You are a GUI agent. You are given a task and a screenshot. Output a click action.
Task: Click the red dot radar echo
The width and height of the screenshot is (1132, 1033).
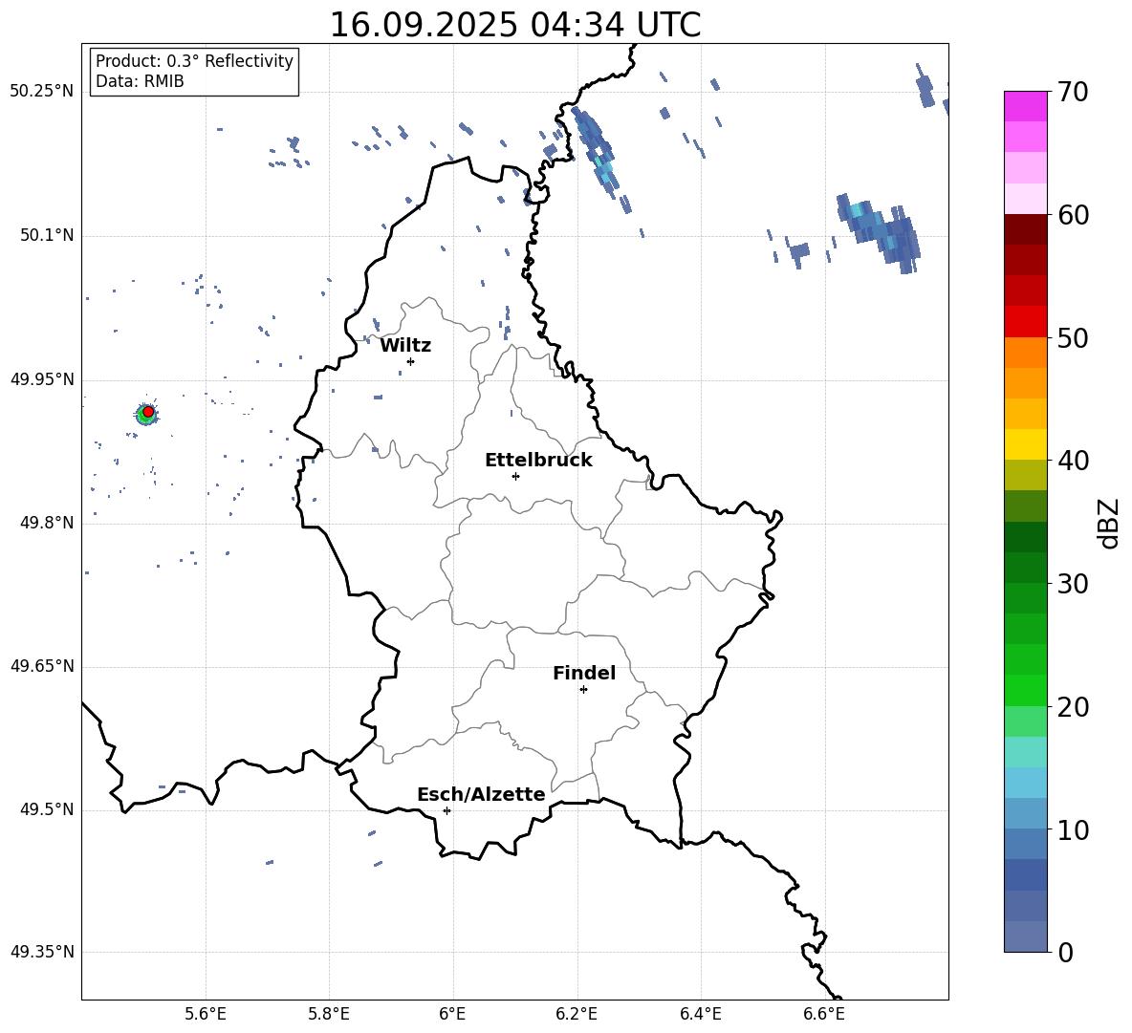(148, 411)
